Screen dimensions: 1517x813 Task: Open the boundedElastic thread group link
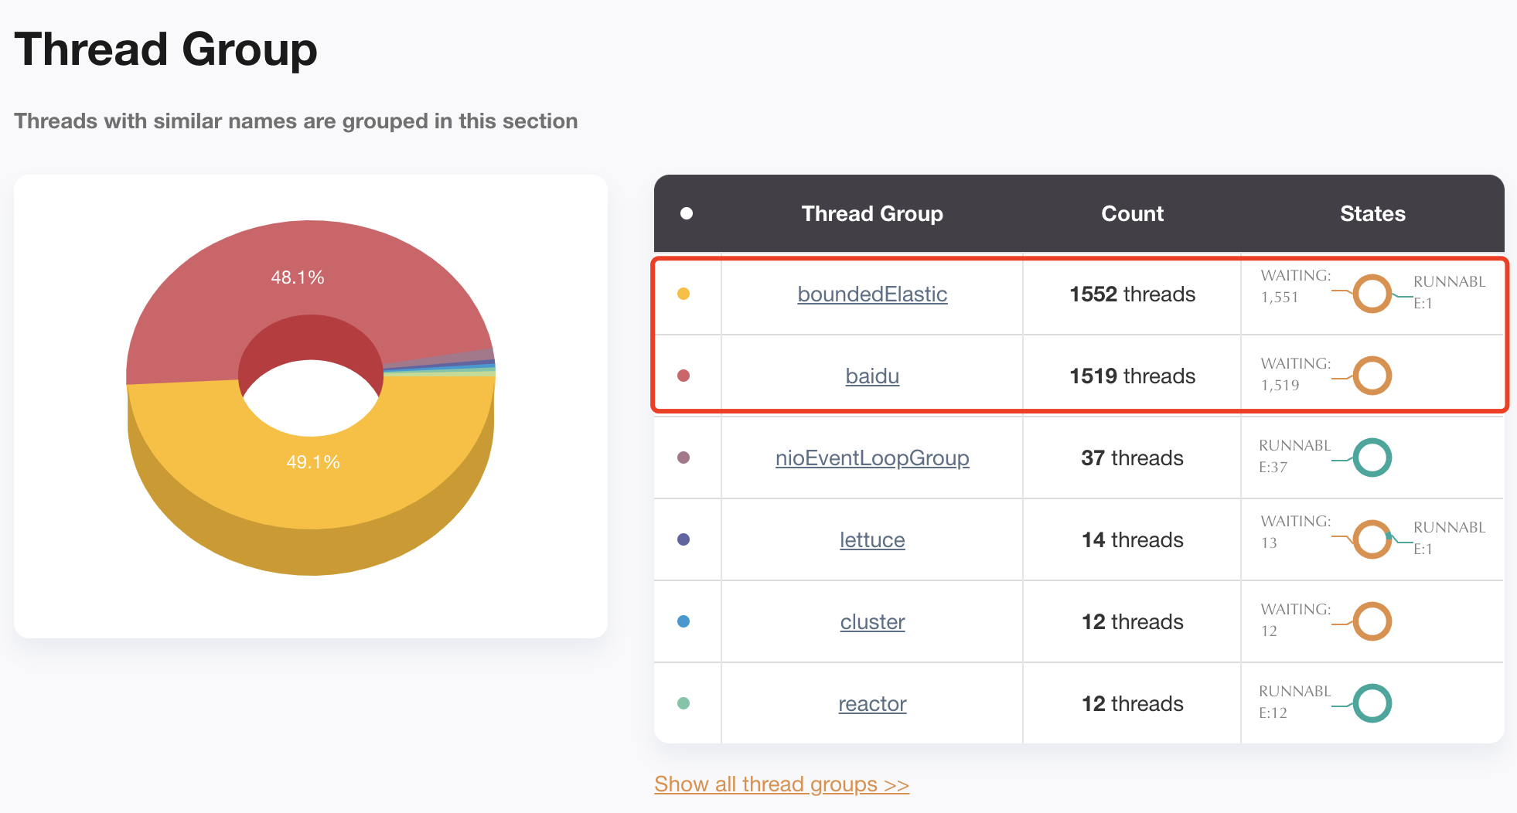[x=872, y=294]
